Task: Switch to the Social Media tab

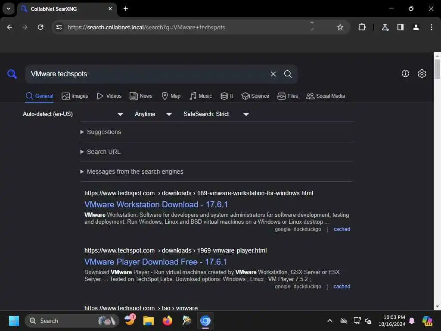Action: pyautogui.click(x=326, y=96)
